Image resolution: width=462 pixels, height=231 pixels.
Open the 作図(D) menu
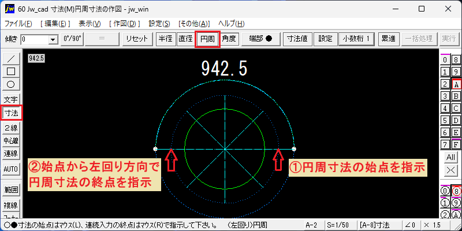pyautogui.click(x=124, y=24)
